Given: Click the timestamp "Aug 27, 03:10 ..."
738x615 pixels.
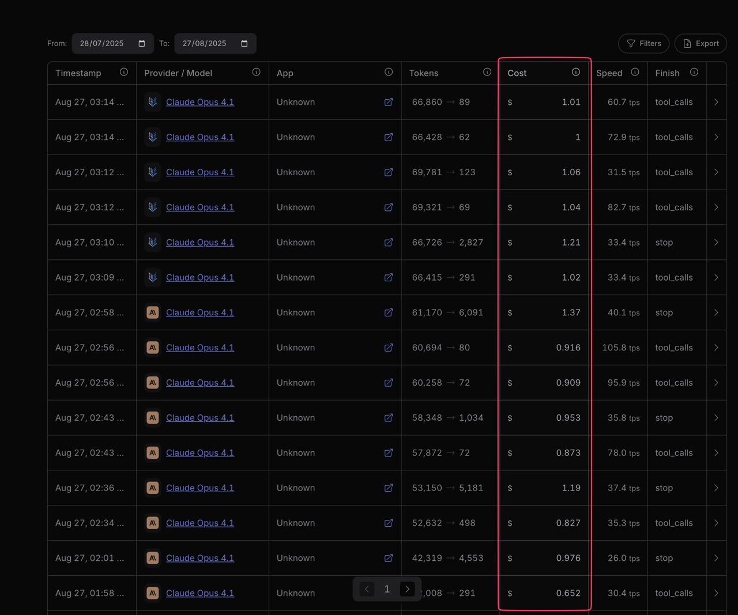Looking at the screenshot, I should pos(89,243).
